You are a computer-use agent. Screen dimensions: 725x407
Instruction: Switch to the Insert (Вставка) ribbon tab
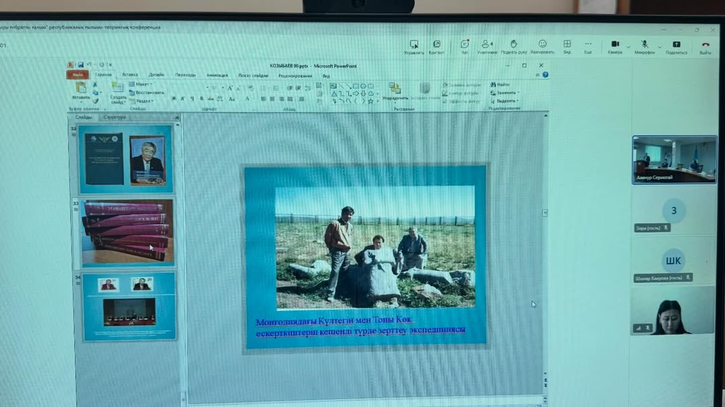130,75
